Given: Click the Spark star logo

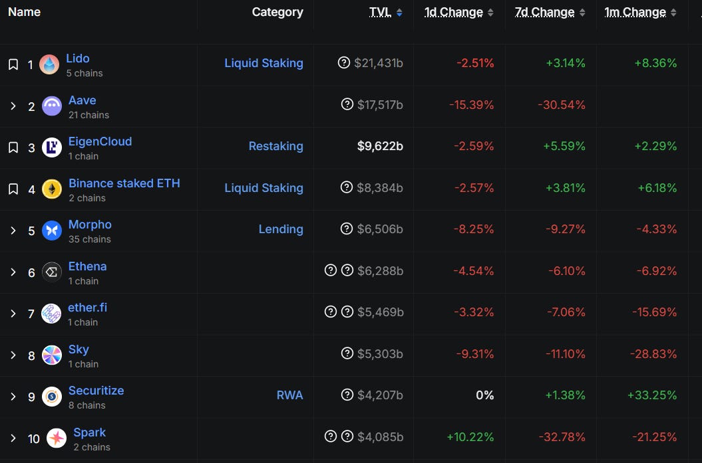Looking at the screenshot, I should (57, 438).
